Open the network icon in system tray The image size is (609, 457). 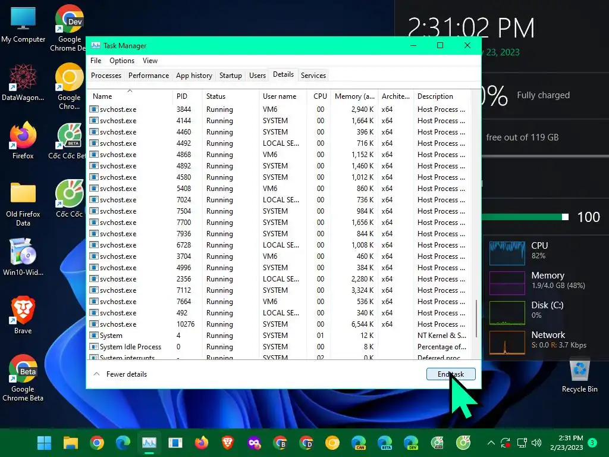(x=522, y=443)
